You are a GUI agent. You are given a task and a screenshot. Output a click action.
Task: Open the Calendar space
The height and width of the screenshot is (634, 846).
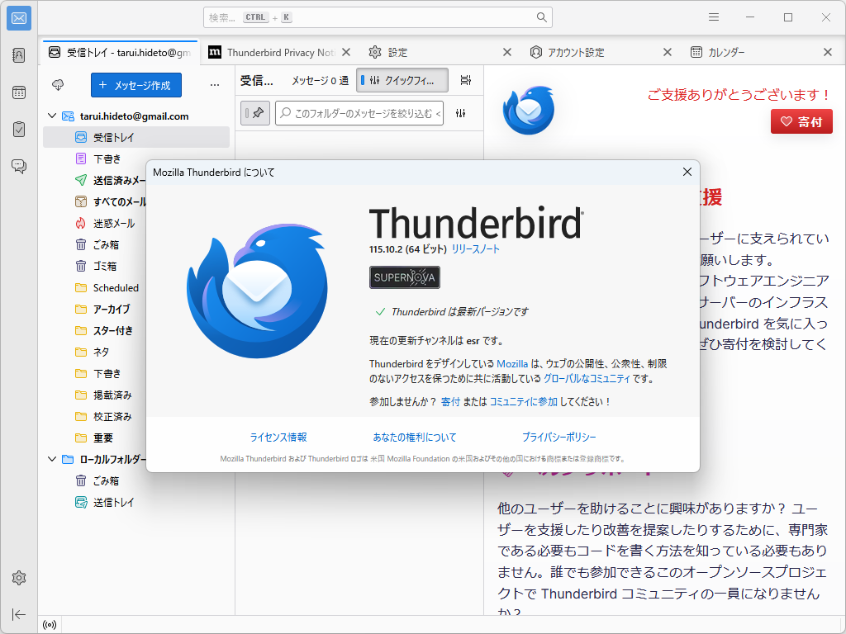point(18,92)
